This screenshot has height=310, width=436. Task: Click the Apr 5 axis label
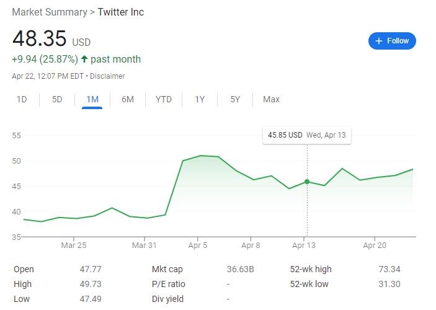click(198, 246)
